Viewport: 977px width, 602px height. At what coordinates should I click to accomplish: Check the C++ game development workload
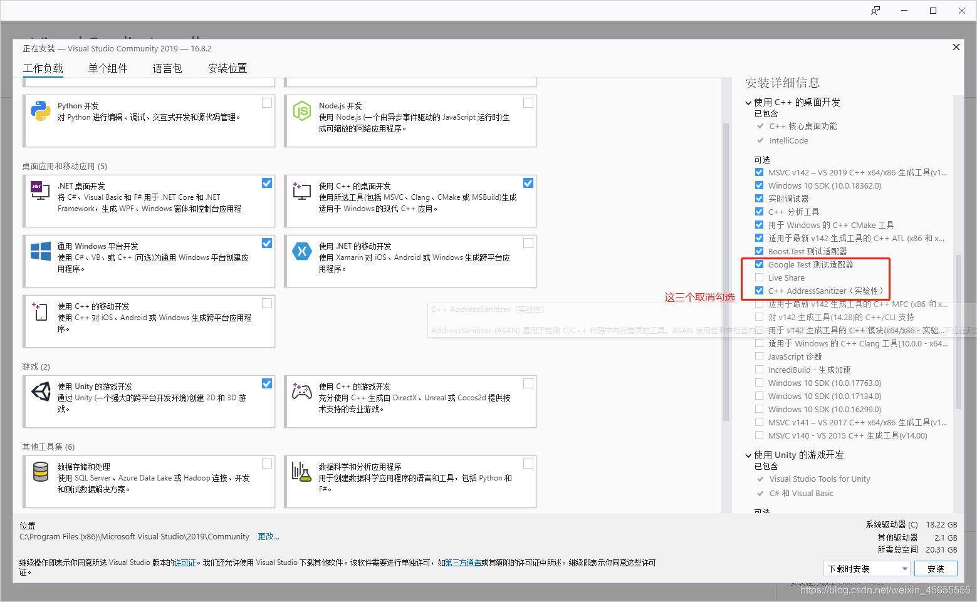coord(528,383)
